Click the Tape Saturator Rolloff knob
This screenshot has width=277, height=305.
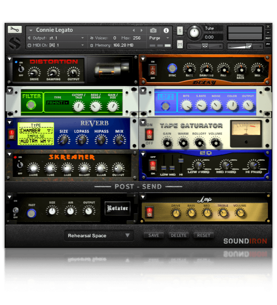pyautogui.click(x=199, y=143)
